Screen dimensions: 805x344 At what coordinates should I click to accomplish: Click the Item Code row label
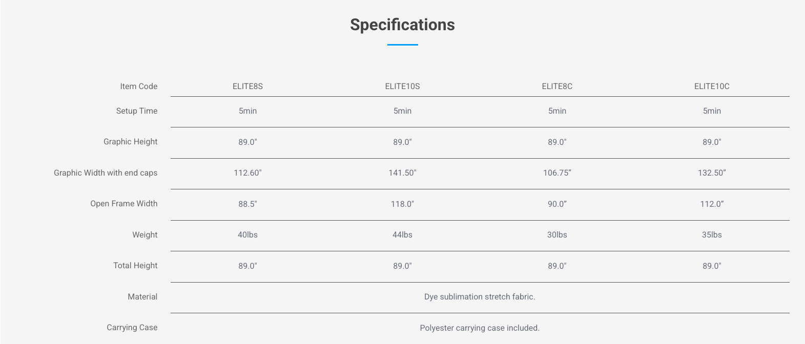pos(138,87)
